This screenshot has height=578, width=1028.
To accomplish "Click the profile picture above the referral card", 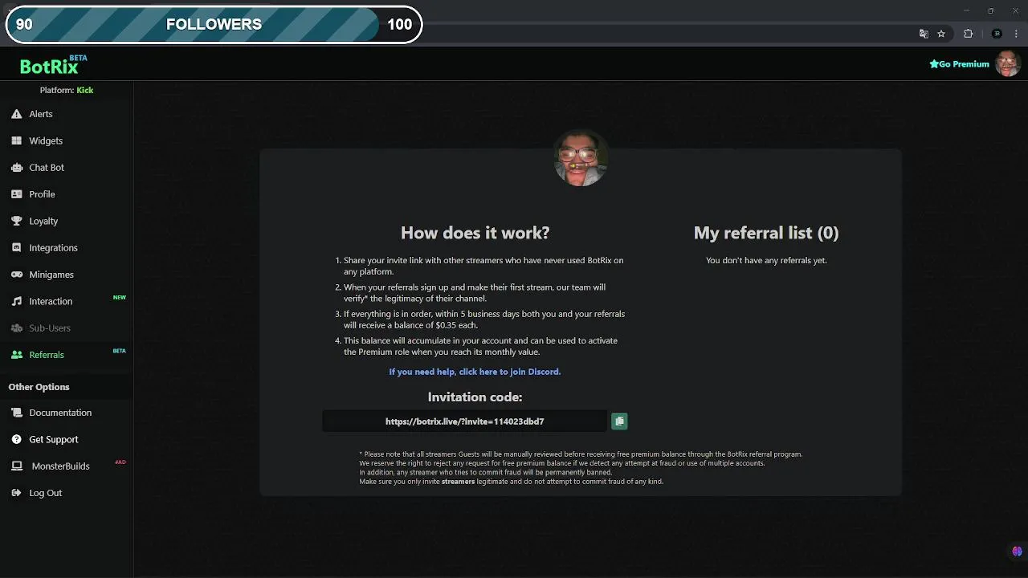I will click(x=581, y=158).
